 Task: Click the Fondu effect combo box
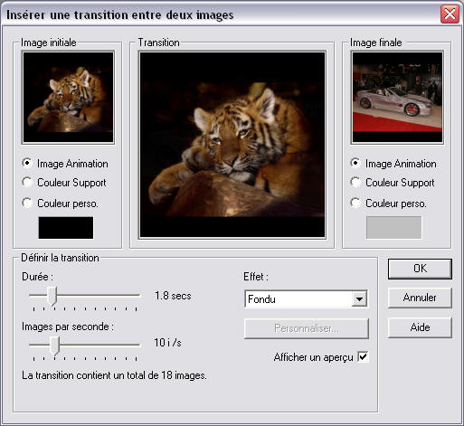tap(306, 299)
